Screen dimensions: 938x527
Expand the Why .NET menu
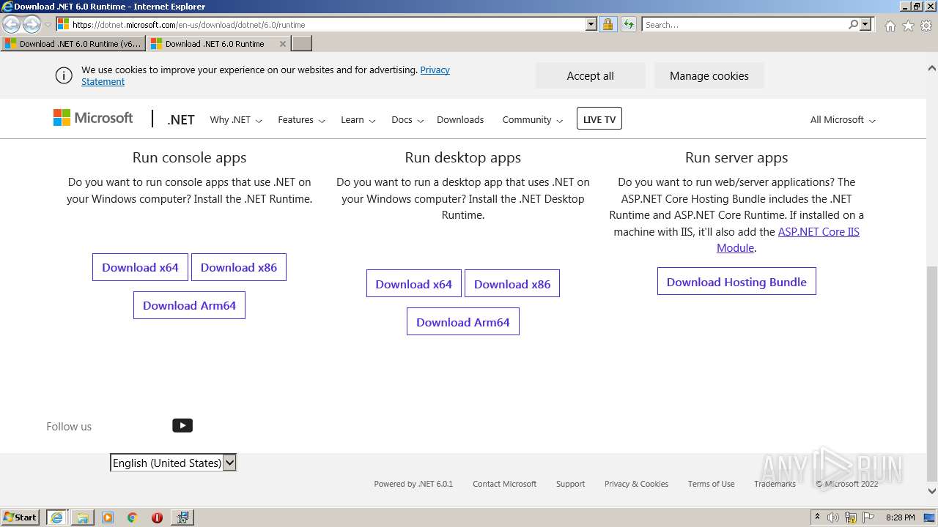(x=236, y=119)
